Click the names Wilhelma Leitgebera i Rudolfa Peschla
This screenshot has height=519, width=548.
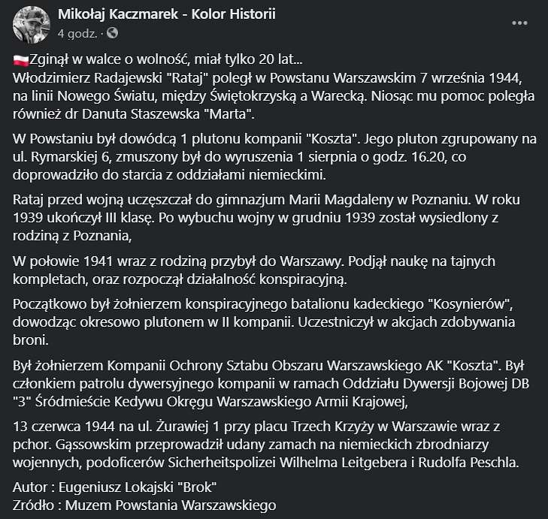(x=398, y=463)
